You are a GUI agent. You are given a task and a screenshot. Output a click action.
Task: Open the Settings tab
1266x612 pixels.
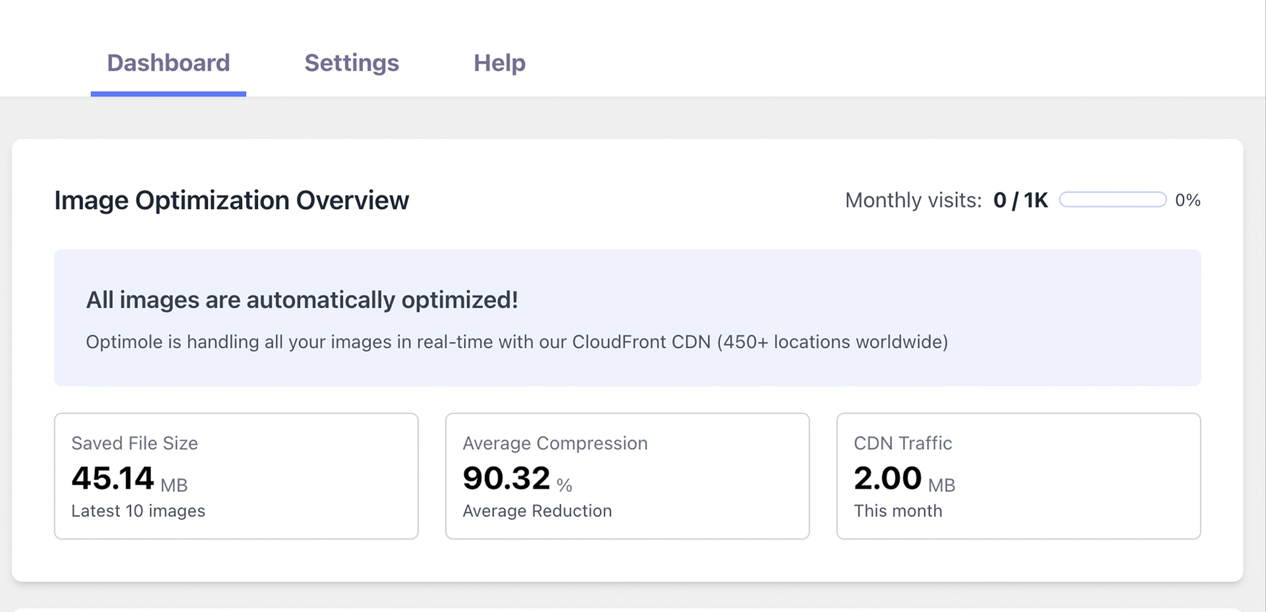pos(351,63)
